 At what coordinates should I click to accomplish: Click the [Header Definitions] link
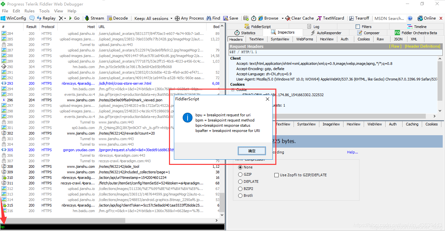pyautogui.click(x=422, y=46)
